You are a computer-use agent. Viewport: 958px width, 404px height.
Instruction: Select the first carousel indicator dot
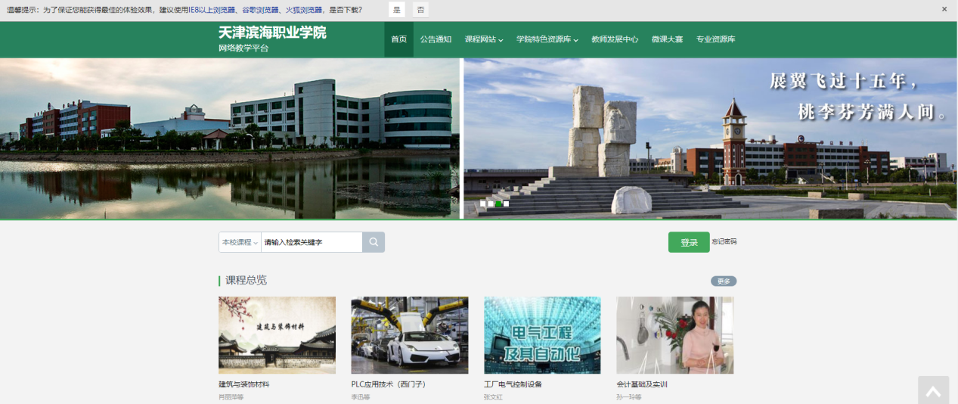point(483,204)
